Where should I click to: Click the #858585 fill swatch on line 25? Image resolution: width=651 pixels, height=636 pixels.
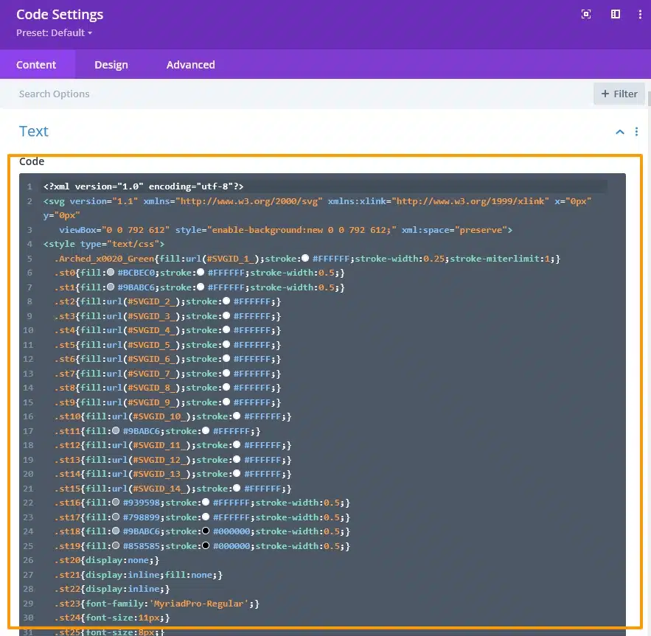point(116,545)
